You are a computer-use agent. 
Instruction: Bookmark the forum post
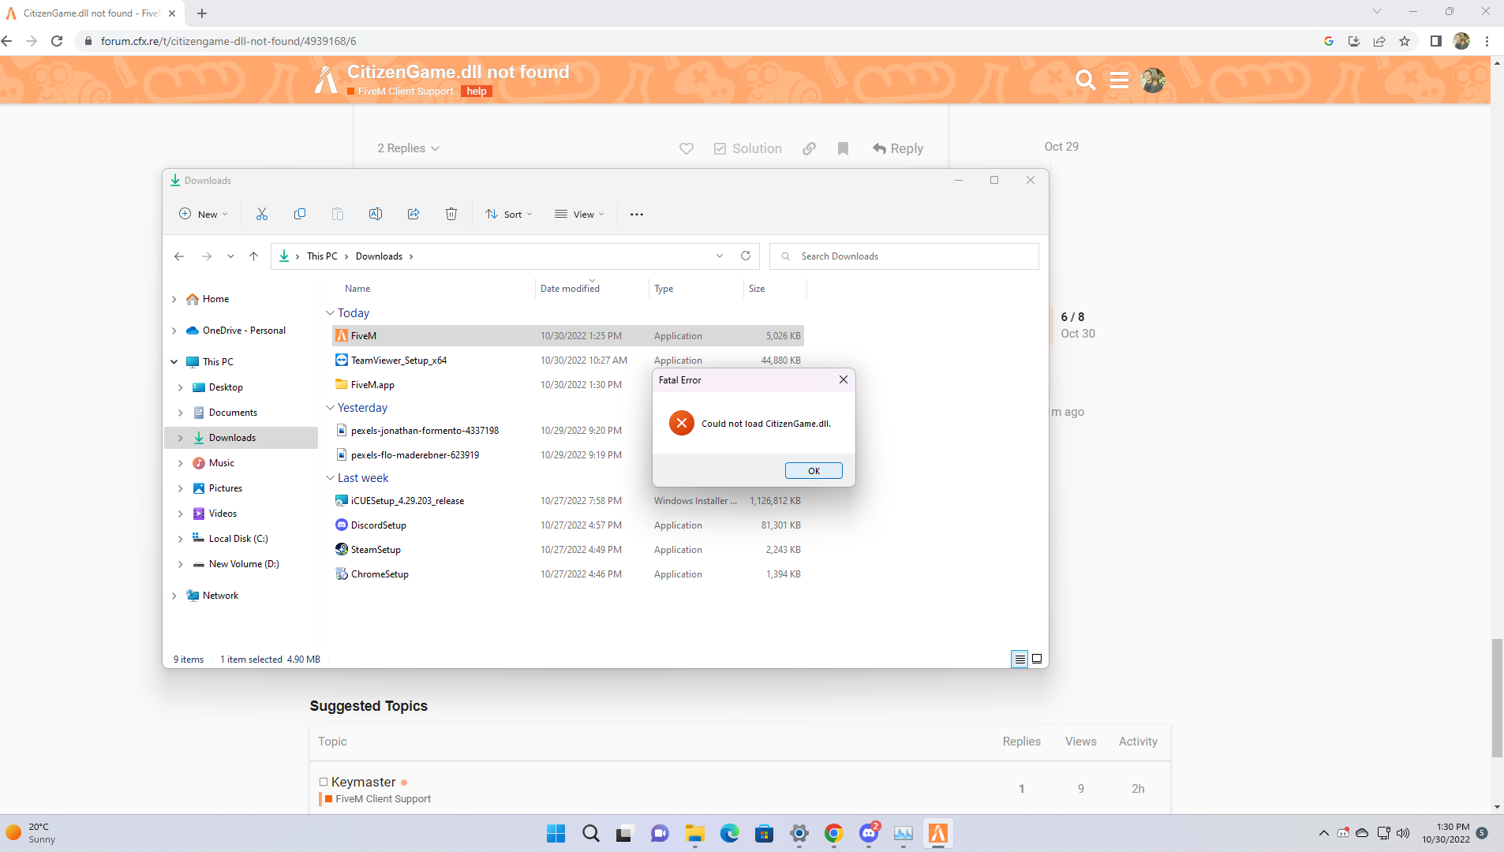843,148
